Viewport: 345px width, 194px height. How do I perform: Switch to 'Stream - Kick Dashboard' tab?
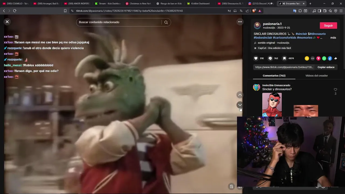pyautogui.click(x=108, y=4)
